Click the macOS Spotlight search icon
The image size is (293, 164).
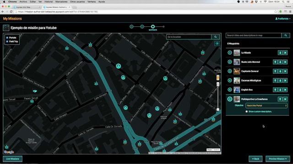tap(283, 2)
